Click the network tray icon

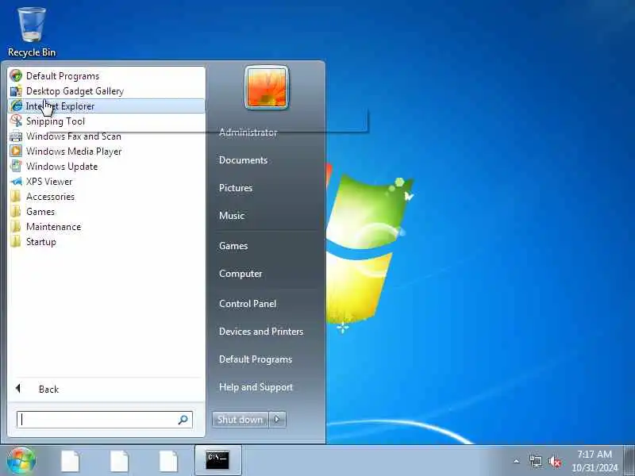click(535, 461)
